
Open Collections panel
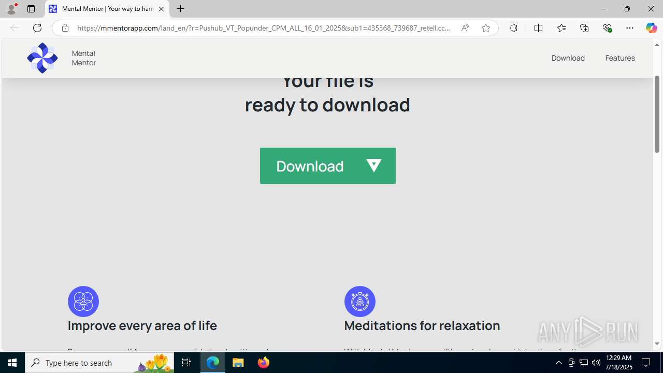click(x=584, y=28)
